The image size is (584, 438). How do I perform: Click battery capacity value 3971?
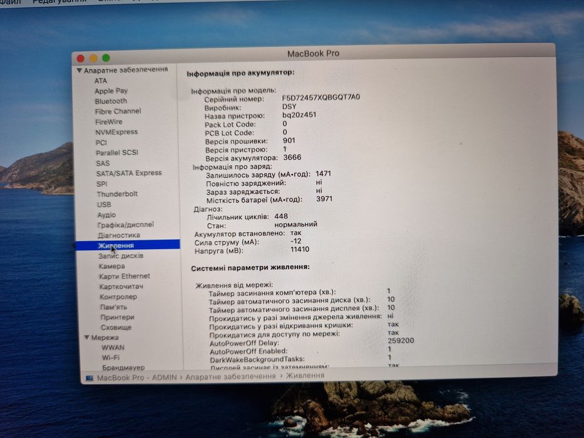(324, 199)
